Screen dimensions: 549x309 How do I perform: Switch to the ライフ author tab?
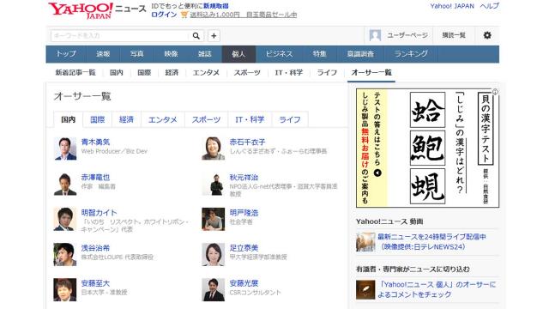(290, 119)
